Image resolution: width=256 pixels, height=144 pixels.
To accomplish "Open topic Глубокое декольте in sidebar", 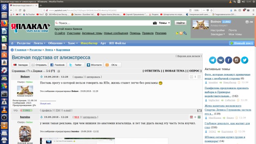I will tap(227, 125).
